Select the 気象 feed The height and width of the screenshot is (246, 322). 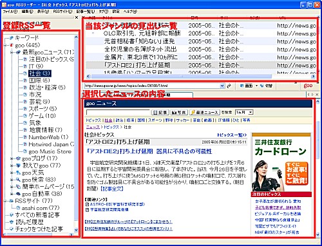point(35,123)
